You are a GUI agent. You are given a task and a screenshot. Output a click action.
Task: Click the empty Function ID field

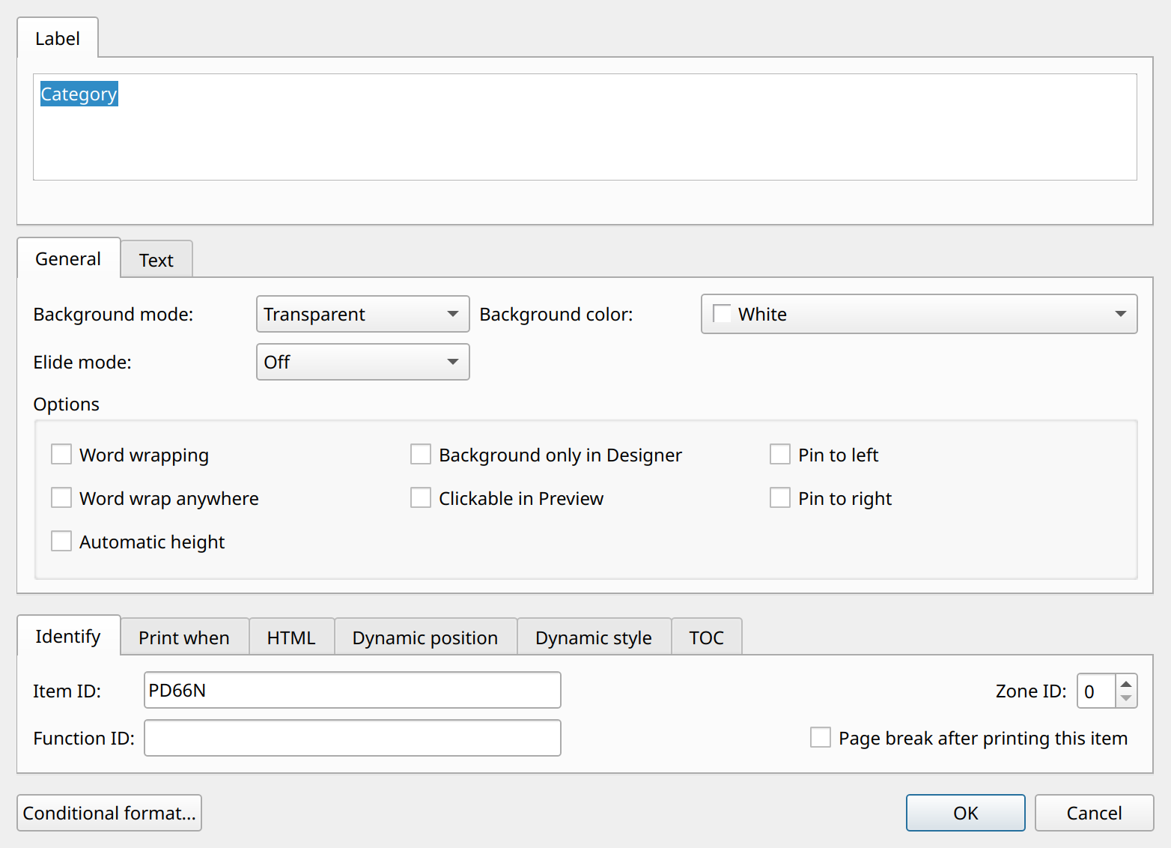tap(353, 738)
